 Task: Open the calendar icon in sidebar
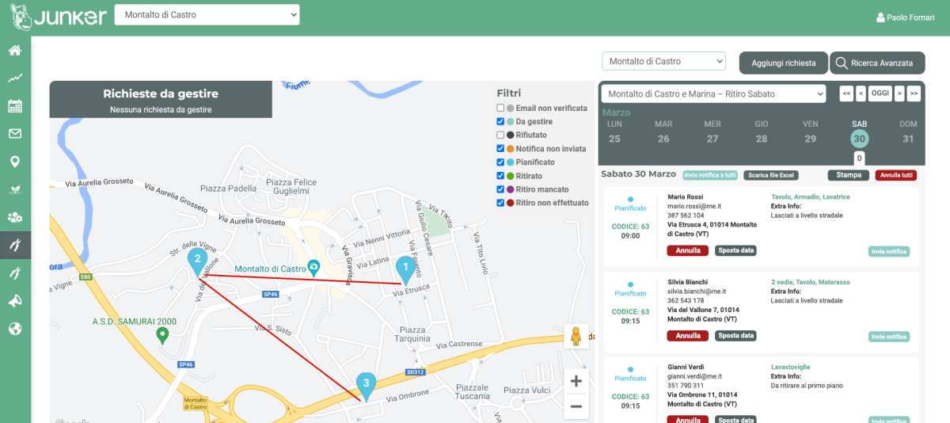tap(14, 106)
